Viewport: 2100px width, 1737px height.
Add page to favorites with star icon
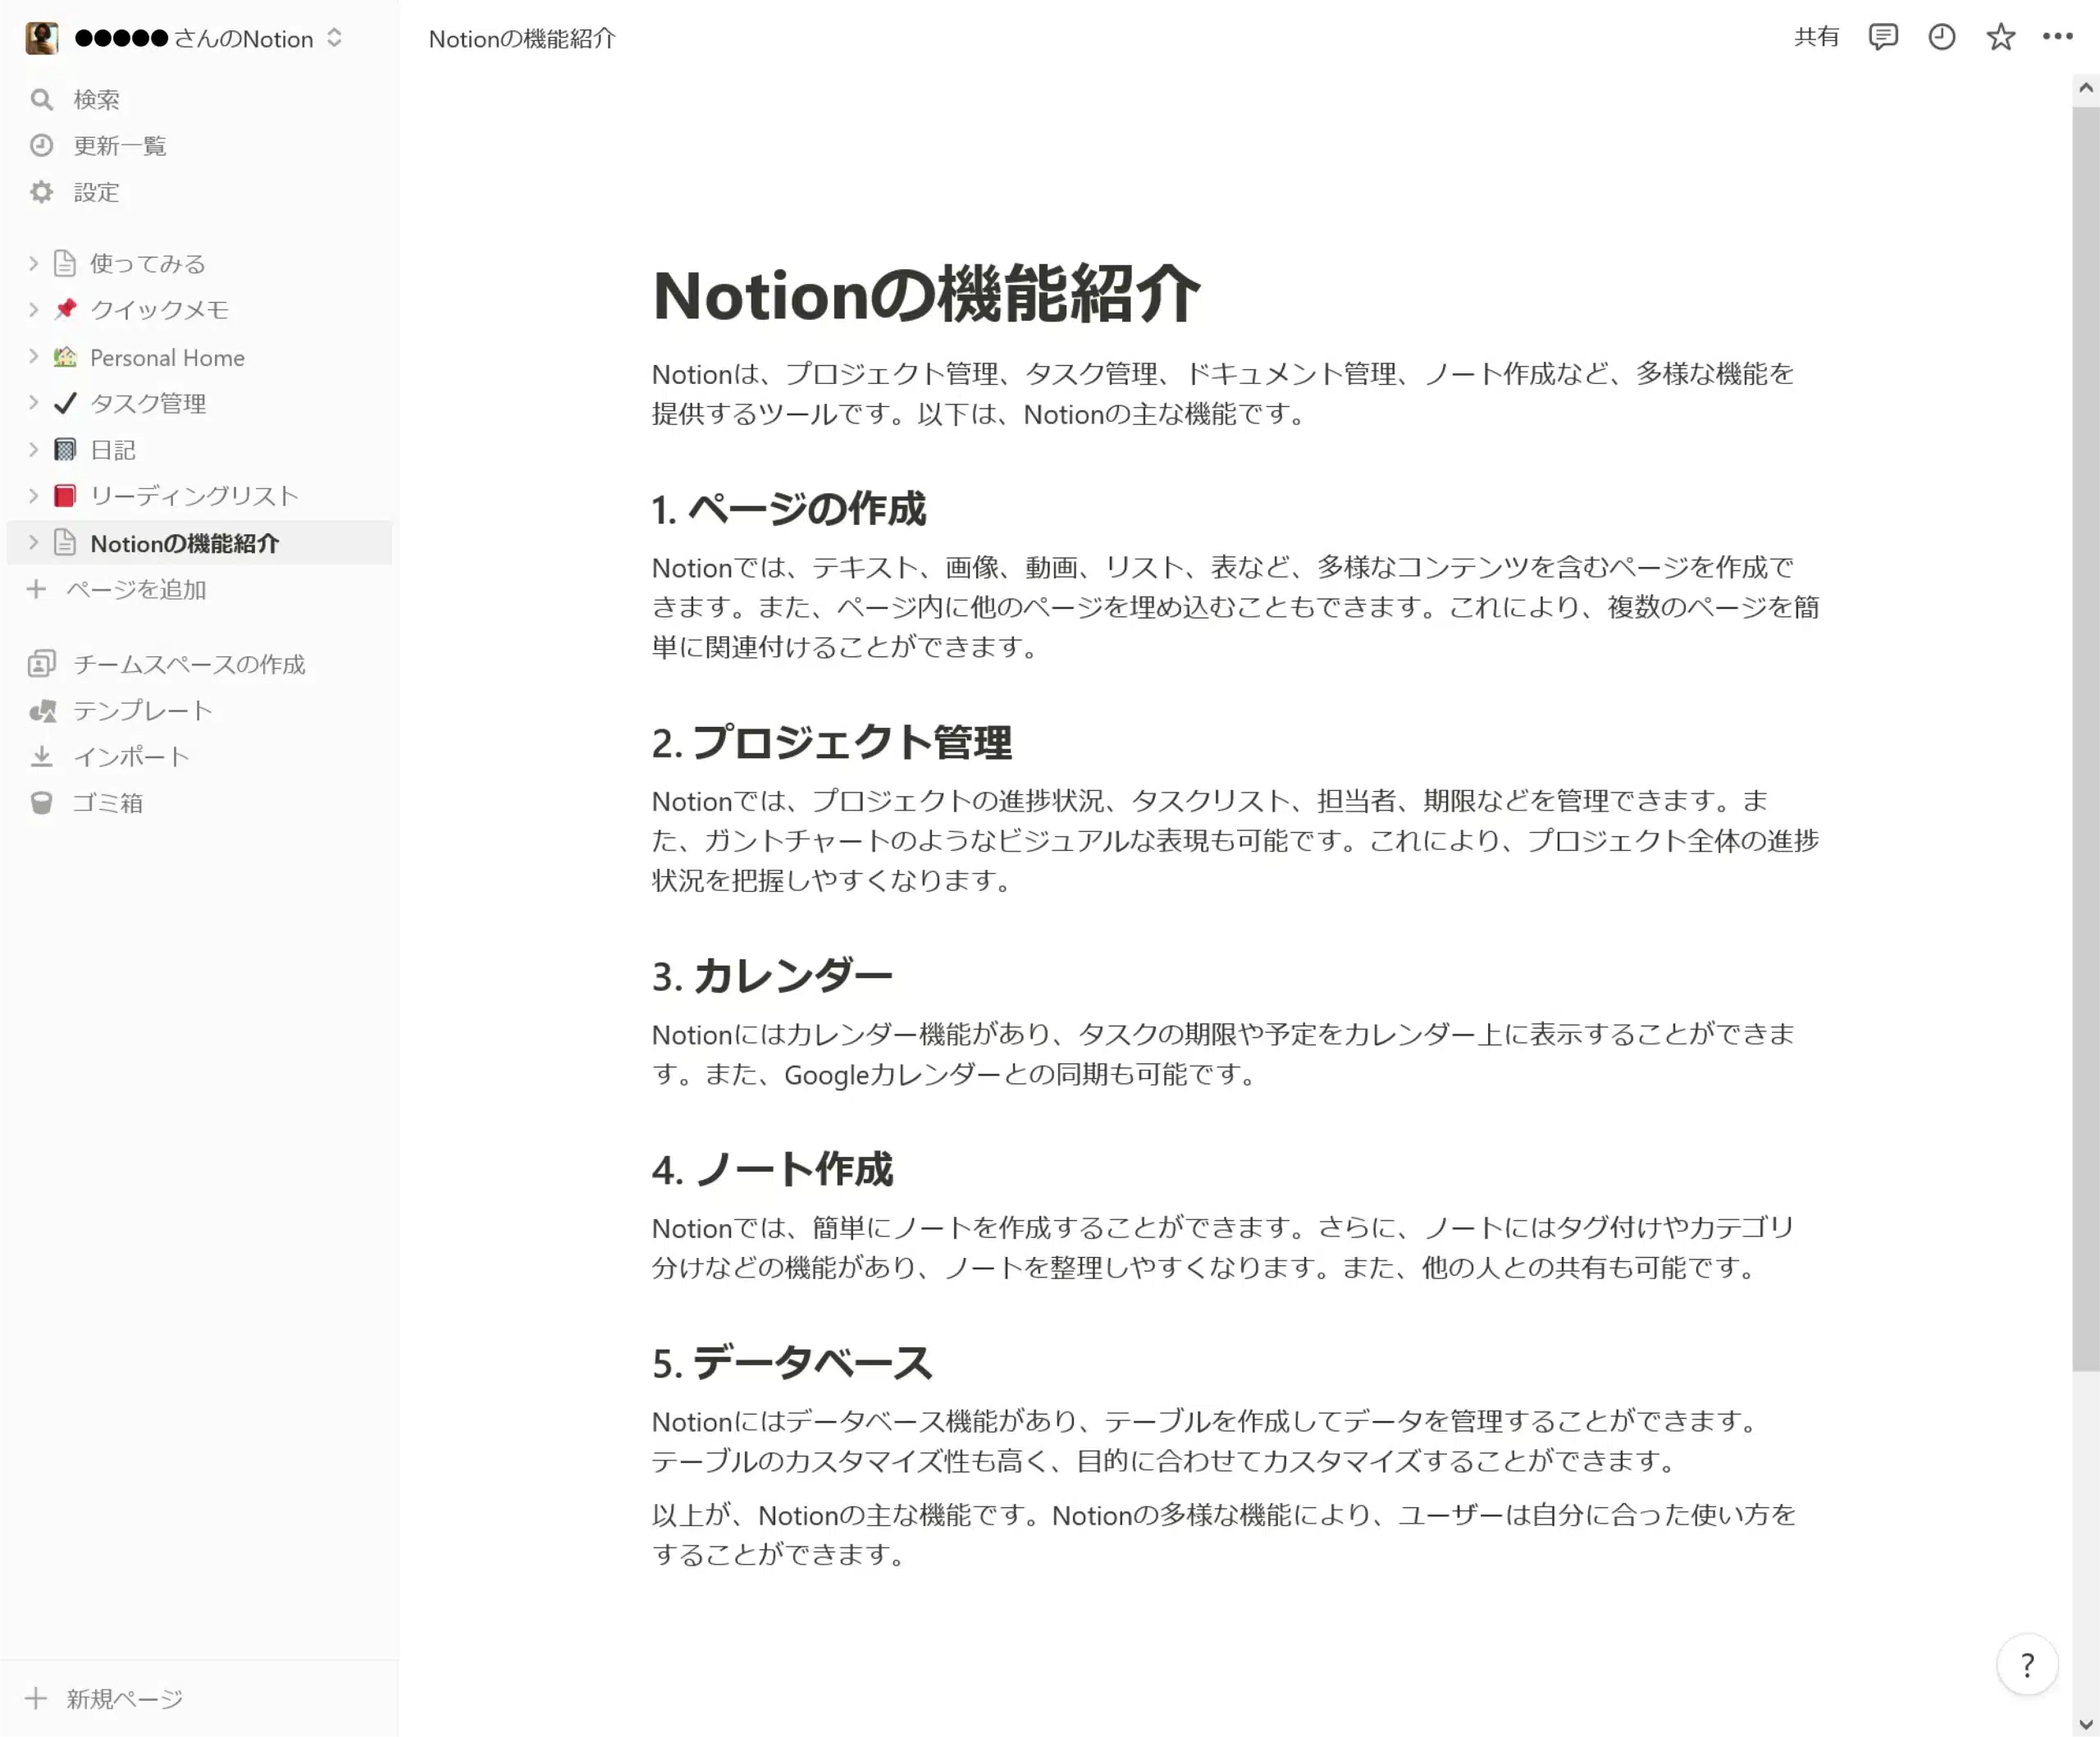click(x=2000, y=37)
